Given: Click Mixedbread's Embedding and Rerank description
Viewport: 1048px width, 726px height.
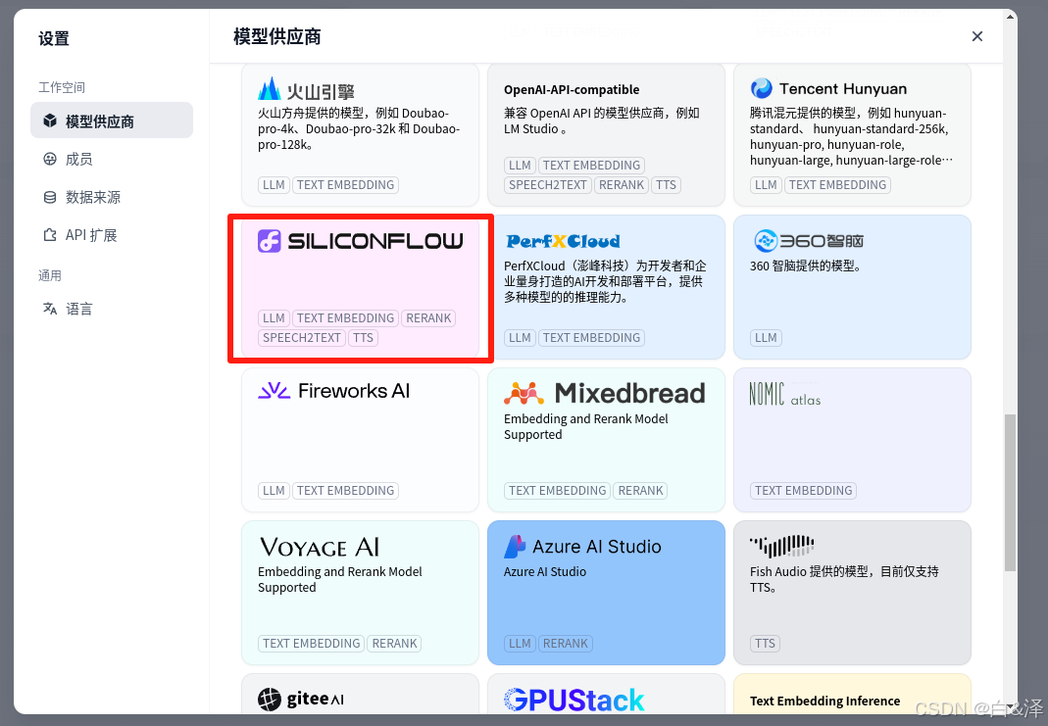Looking at the screenshot, I should 586,426.
